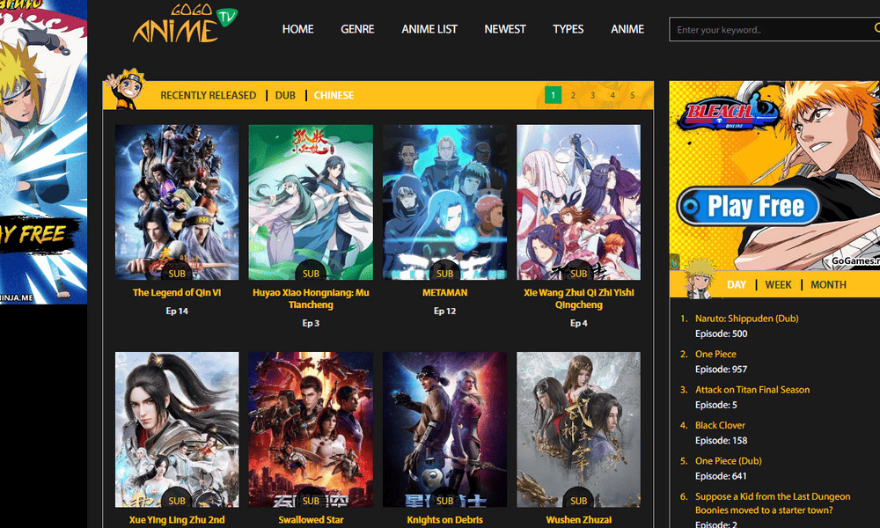Click 'Ep 3' under Huyao Xiao Hongniang
880x528 pixels.
tap(311, 323)
